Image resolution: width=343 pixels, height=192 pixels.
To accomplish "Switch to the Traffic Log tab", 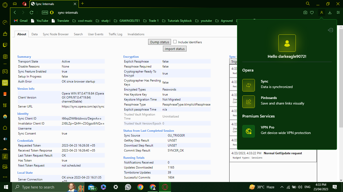I will click(116, 34).
